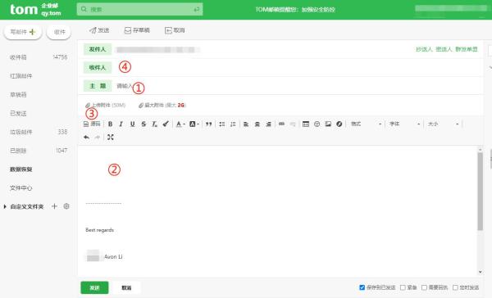The width and height of the screenshot is (492, 298).
Task: Uncheck save to sent (保存到已发送) checkbox
Action: (x=362, y=287)
